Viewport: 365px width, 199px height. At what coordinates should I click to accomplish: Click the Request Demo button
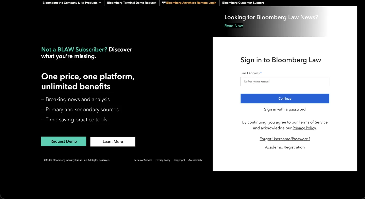(64, 141)
